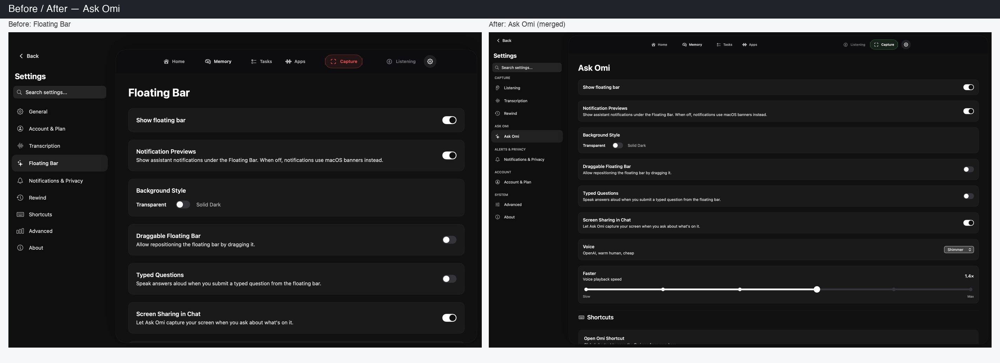Click the Transcription waveform icon in Before sidebar
The width and height of the screenshot is (1000, 363).
pyautogui.click(x=20, y=146)
